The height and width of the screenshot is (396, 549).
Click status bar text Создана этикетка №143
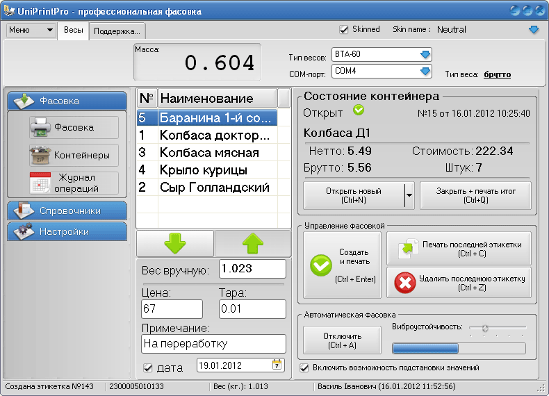(x=49, y=386)
